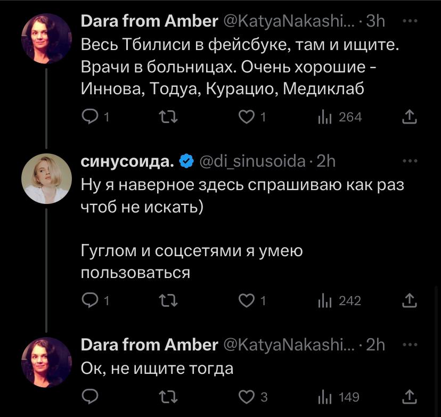441x417 pixels.
Task: View analytics showing 264 views
Action: [x=339, y=117]
